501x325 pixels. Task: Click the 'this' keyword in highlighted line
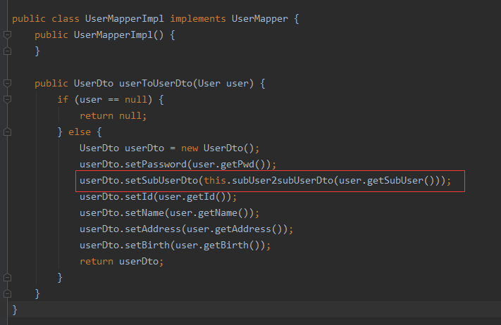(215, 181)
